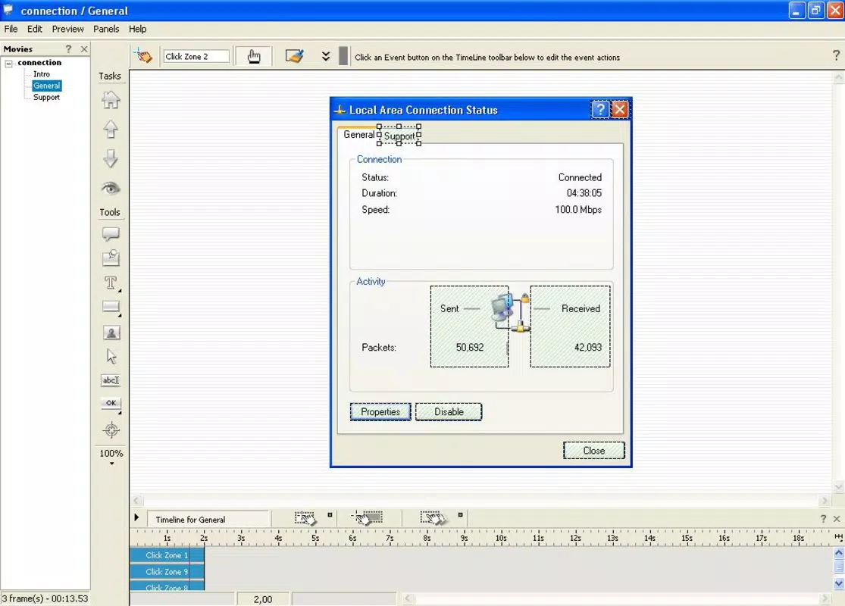Click the timeline help question mark

823,519
